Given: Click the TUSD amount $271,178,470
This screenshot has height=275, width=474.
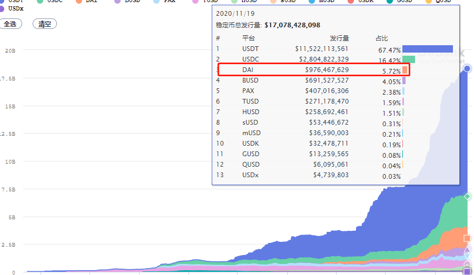Looking at the screenshot, I should (x=327, y=101).
